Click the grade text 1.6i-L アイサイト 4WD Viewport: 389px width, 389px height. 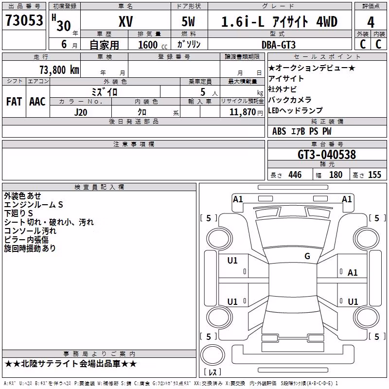tap(279, 21)
